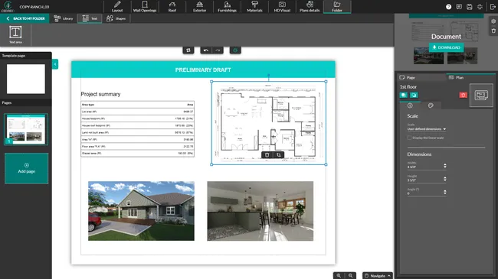Delete selected floor plan on canvas
The width and height of the screenshot is (498, 279).
click(267, 154)
